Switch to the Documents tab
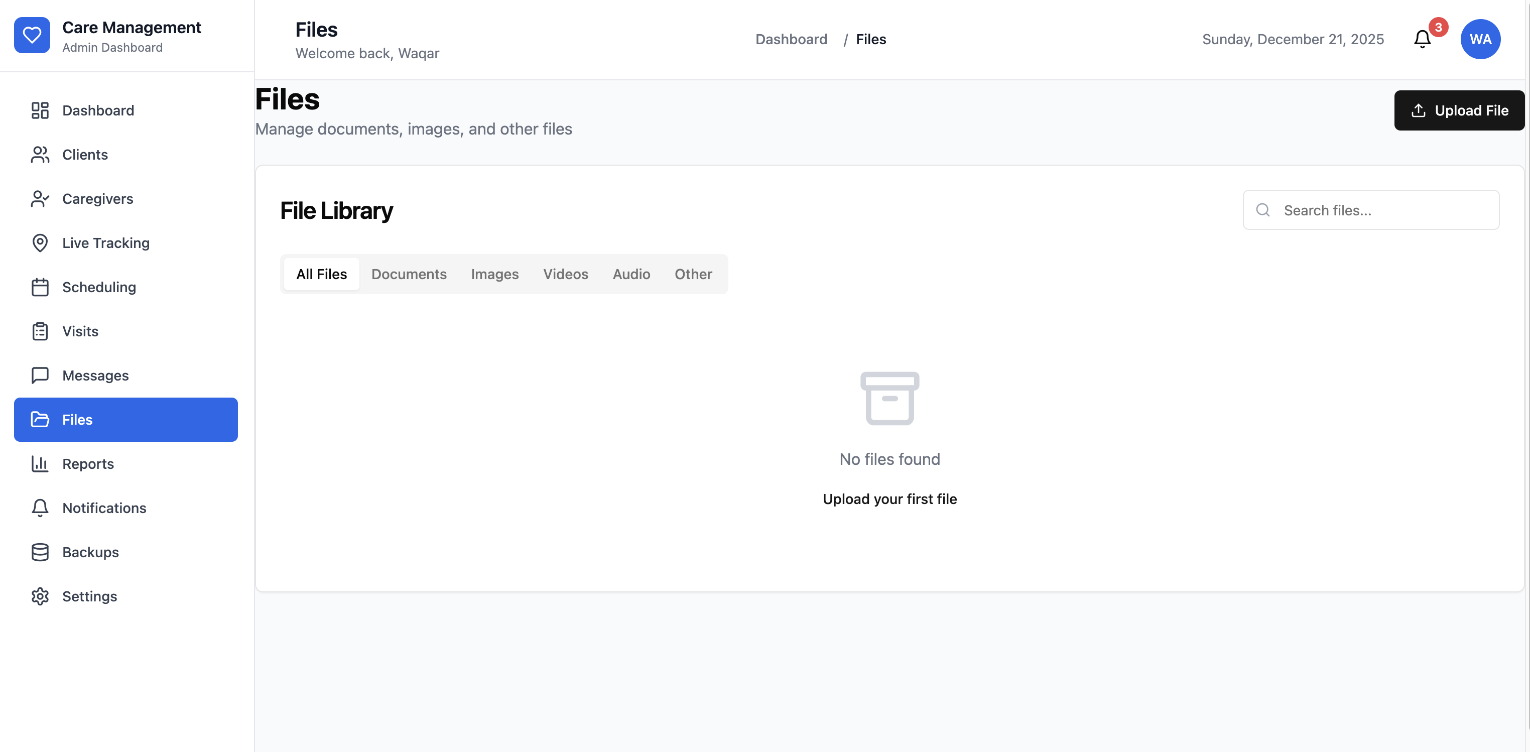This screenshot has width=1530, height=752. (x=409, y=274)
